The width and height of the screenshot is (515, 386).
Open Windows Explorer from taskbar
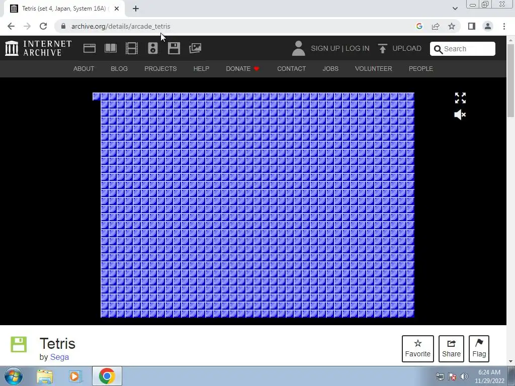click(x=45, y=376)
